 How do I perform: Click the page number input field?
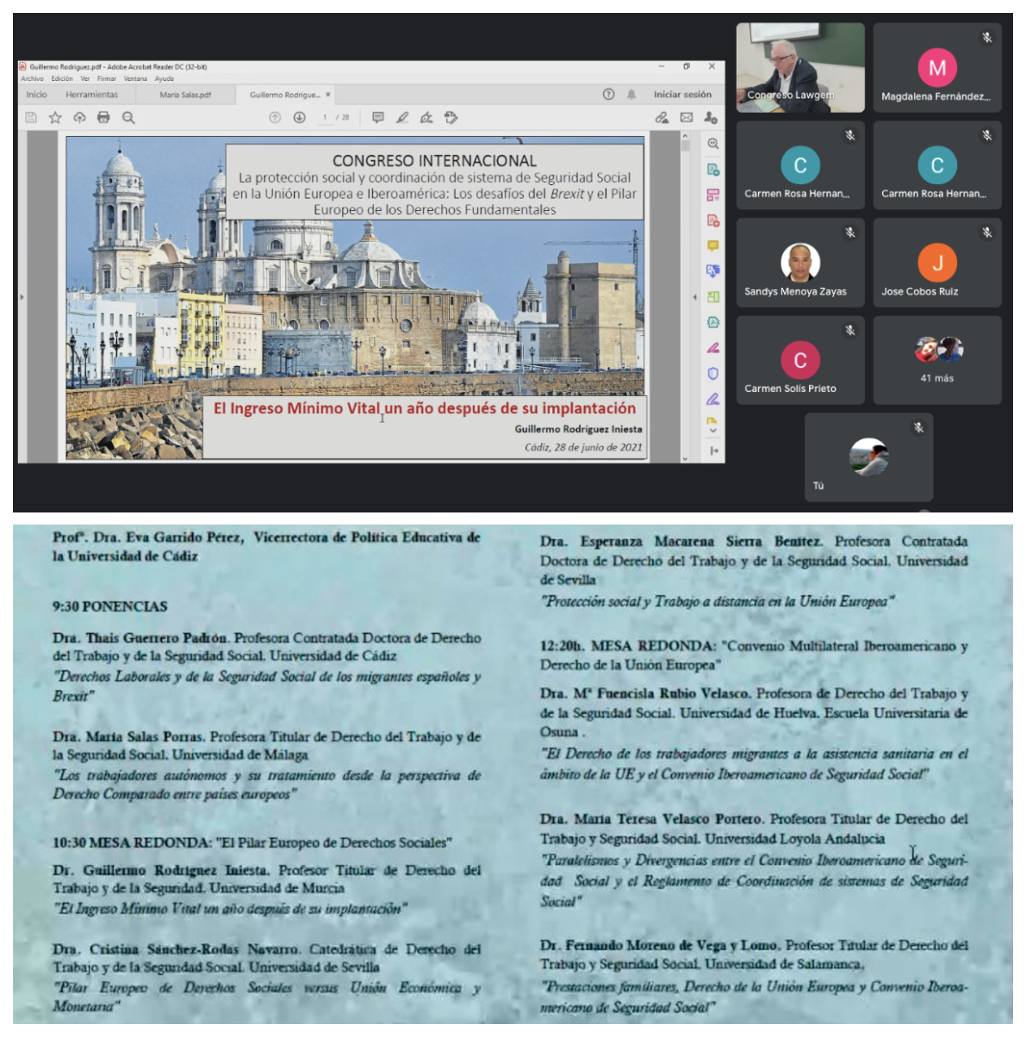point(326,118)
